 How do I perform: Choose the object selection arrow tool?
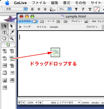(12, 26)
